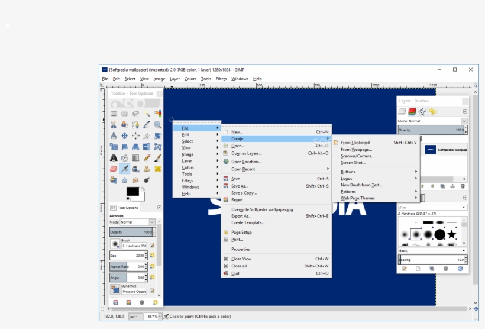Reset Size to brush native size
This screenshot has height=329, width=485.
click(x=153, y=256)
